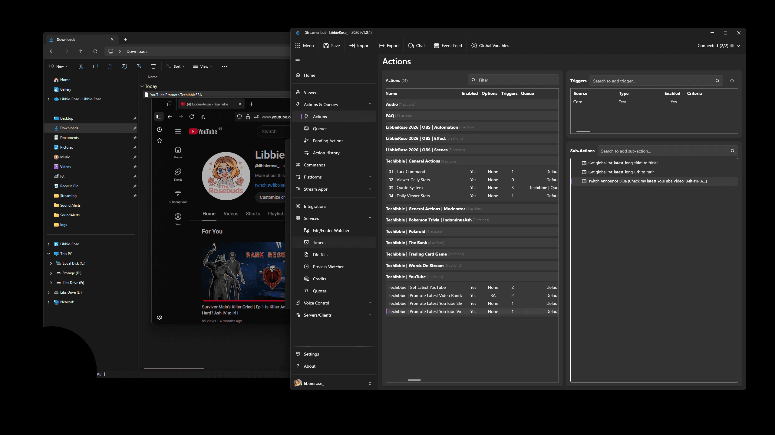The width and height of the screenshot is (775, 435).
Task: Click the Save disk icon
Action: coord(326,46)
